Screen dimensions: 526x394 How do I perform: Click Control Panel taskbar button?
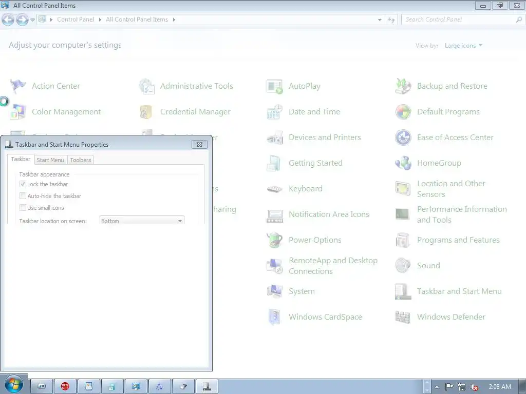[x=136, y=387]
